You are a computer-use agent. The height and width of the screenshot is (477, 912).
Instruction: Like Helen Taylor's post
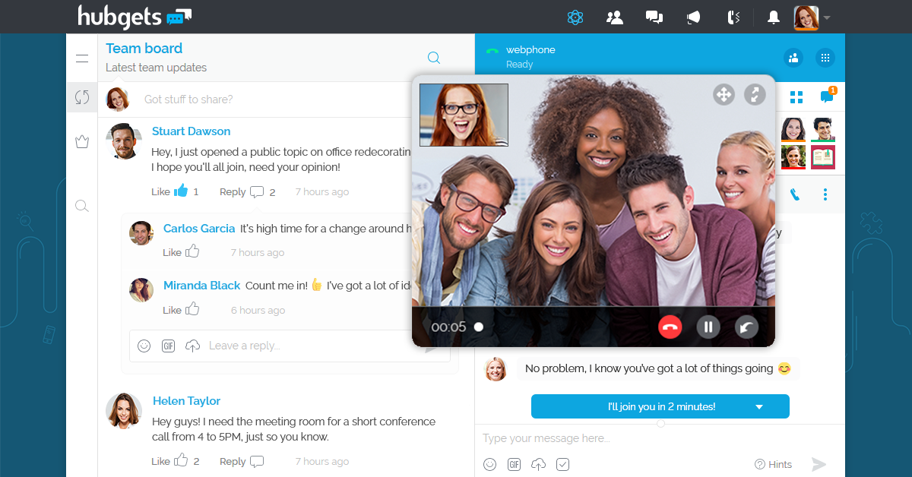[180, 460]
